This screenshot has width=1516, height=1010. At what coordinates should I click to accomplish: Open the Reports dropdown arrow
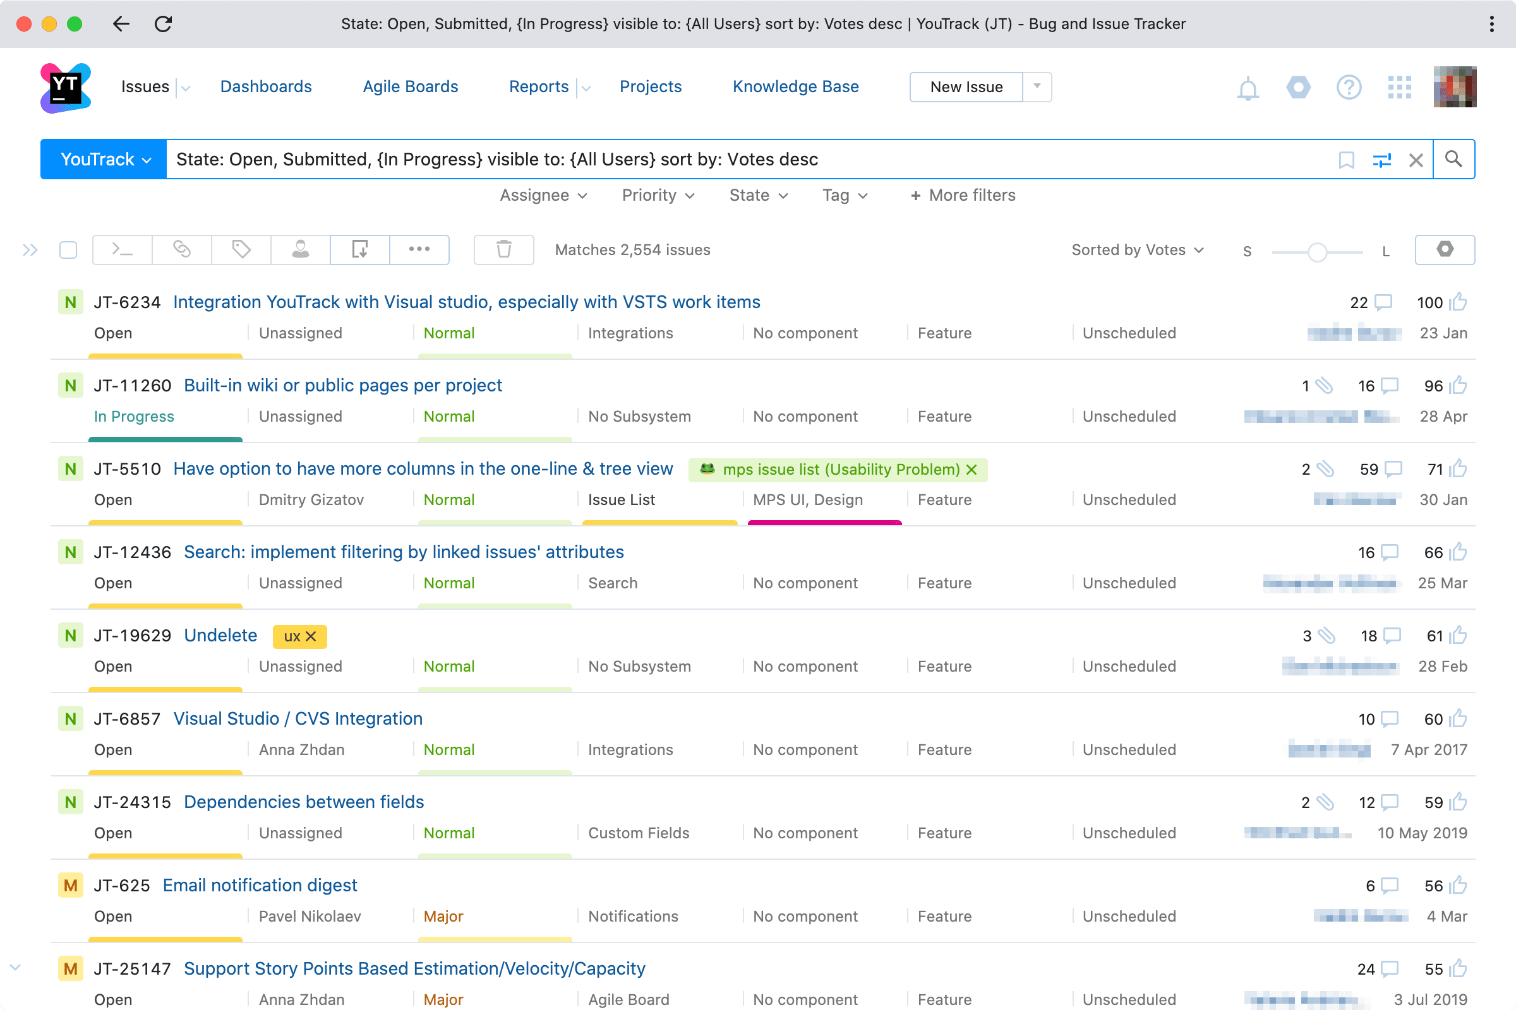pyautogui.click(x=586, y=88)
